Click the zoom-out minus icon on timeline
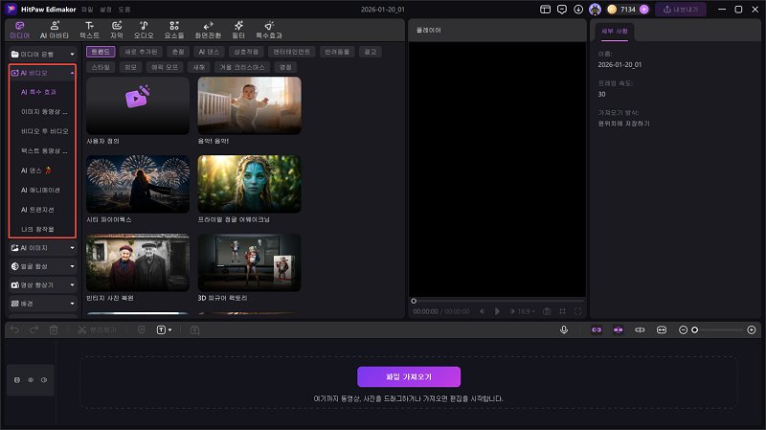The height and width of the screenshot is (430, 766). (x=683, y=329)
